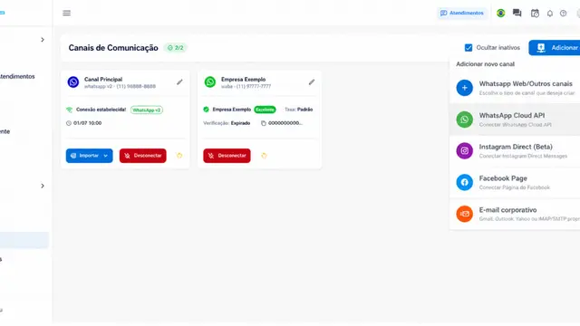The height and width of the screenshot is (326, 580).
Task: Open the hamburger menu icon
Action: pos(66,13)
